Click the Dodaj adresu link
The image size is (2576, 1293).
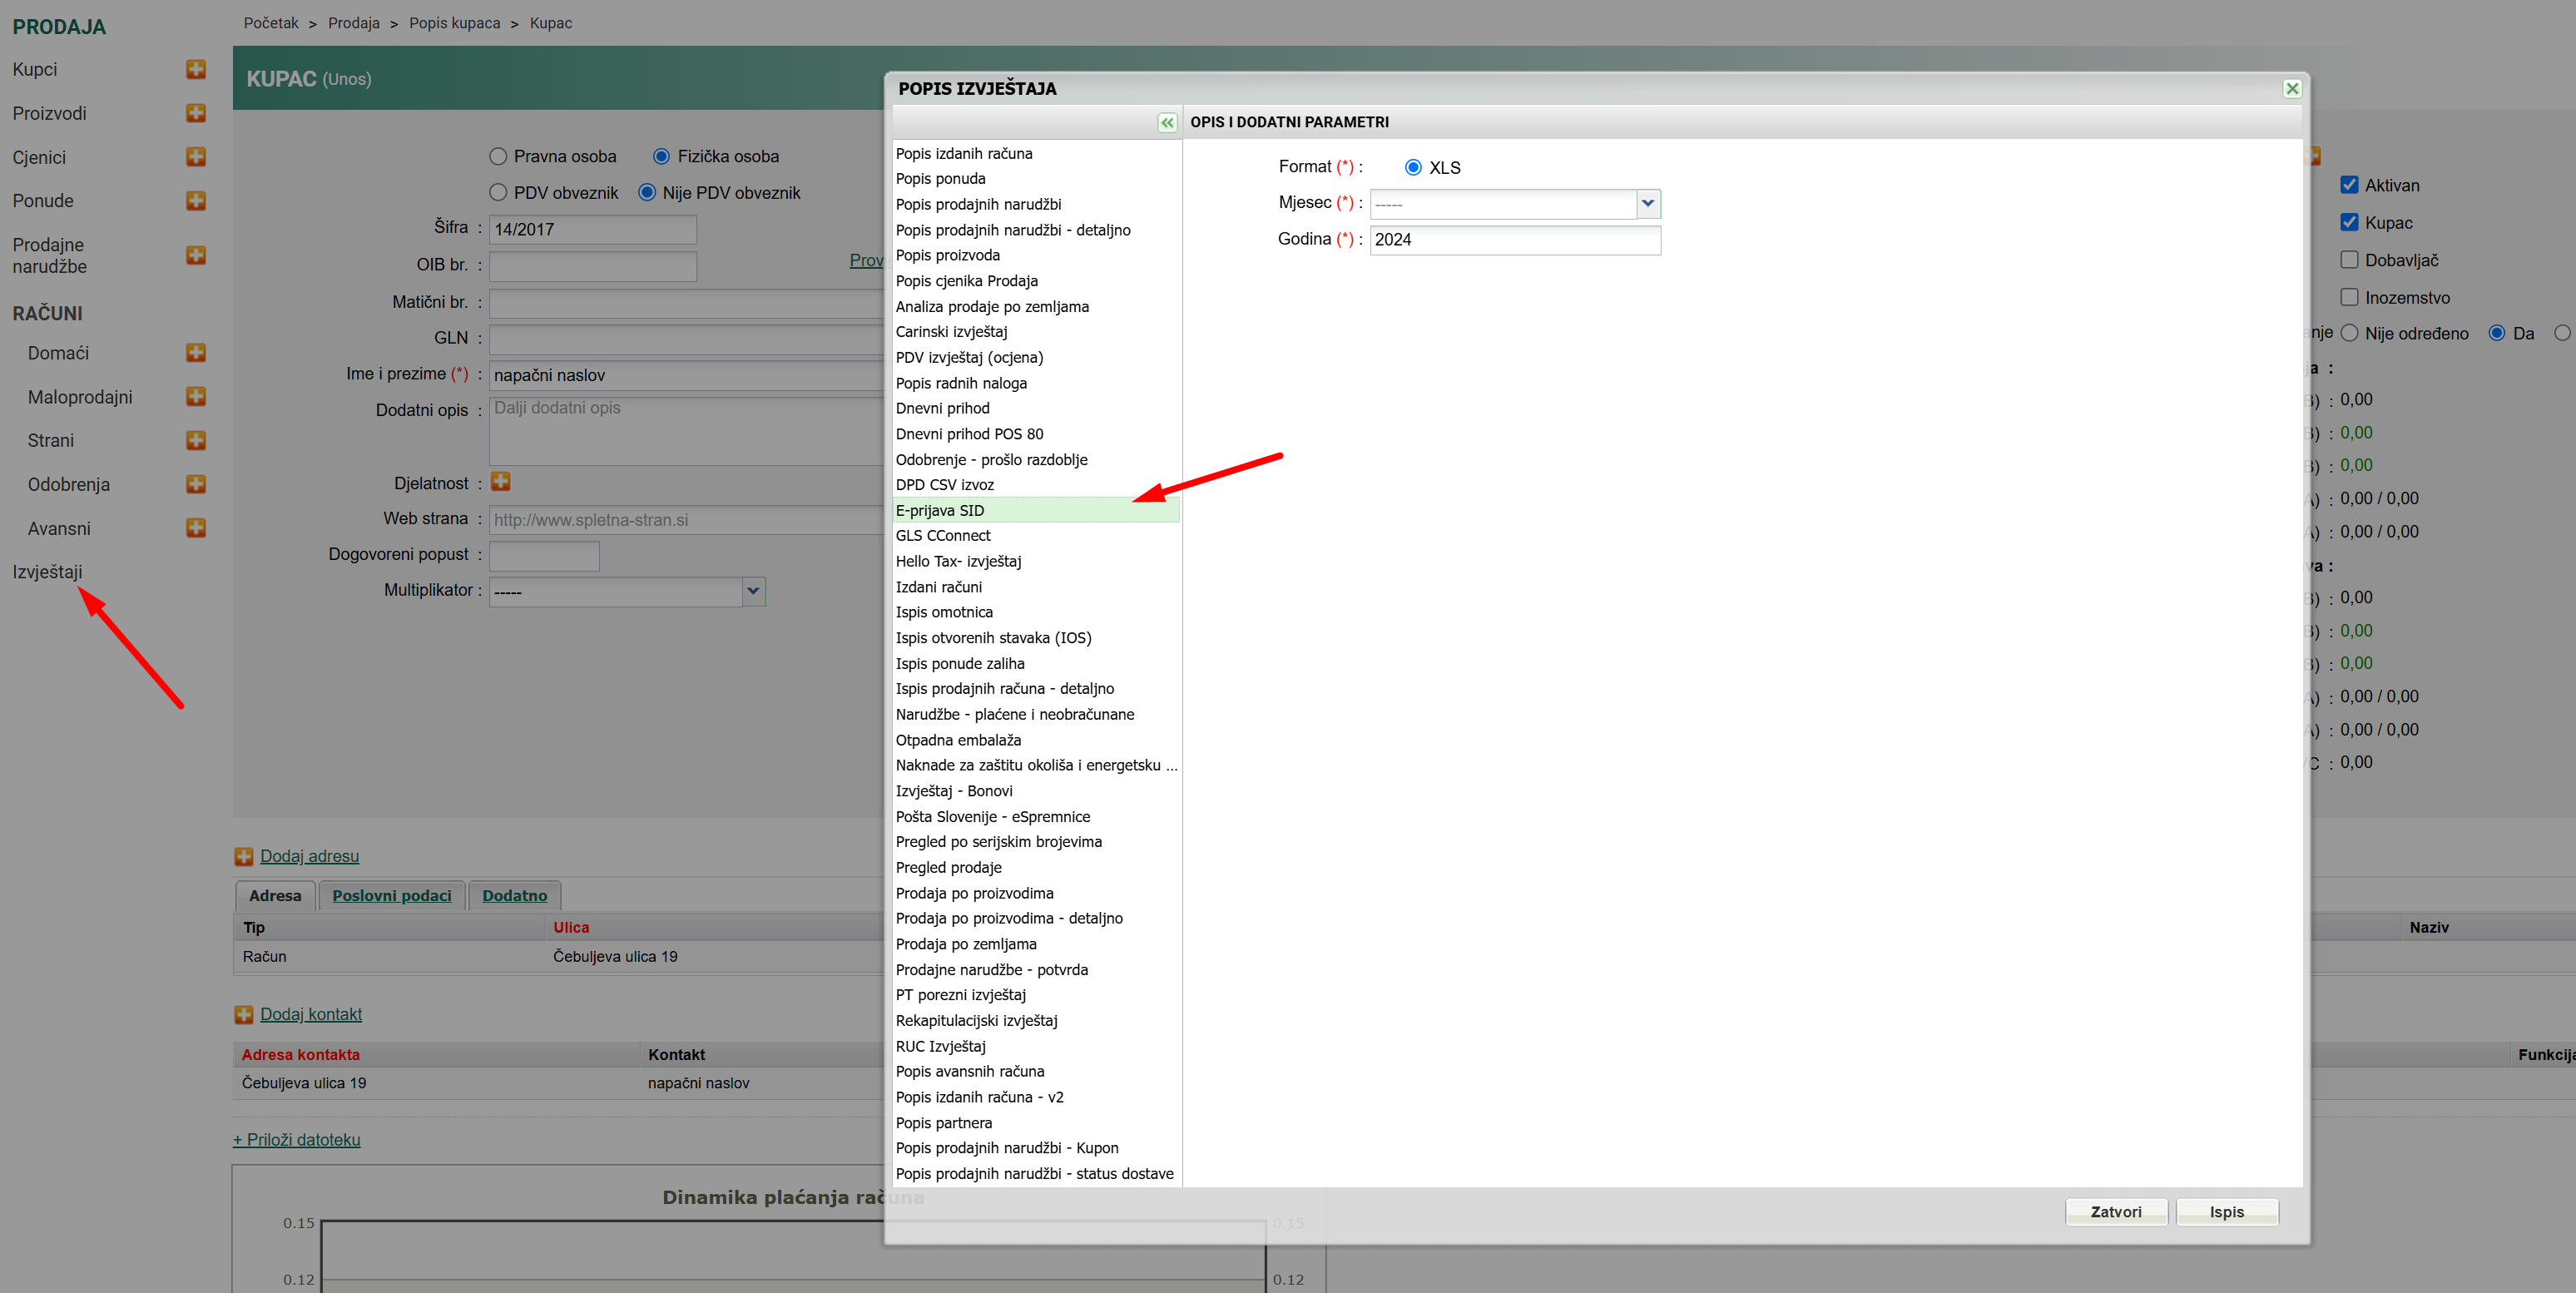pyautogui.click(x=309, y=856)
